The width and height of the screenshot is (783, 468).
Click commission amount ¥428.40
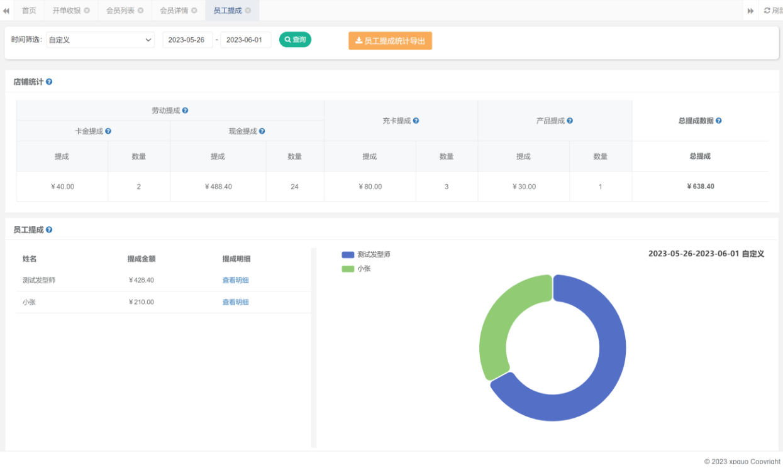pyautogui.click(x=141, y=280)
